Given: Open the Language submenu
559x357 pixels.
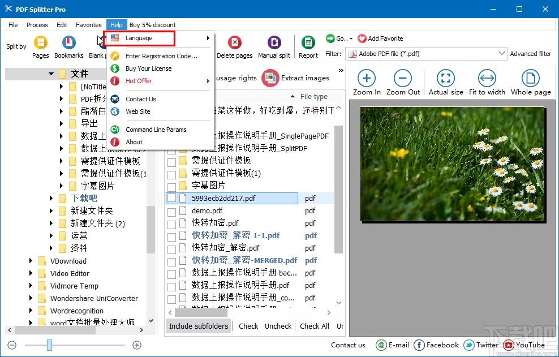Looking at the screenshot, I should coord(160,38).
